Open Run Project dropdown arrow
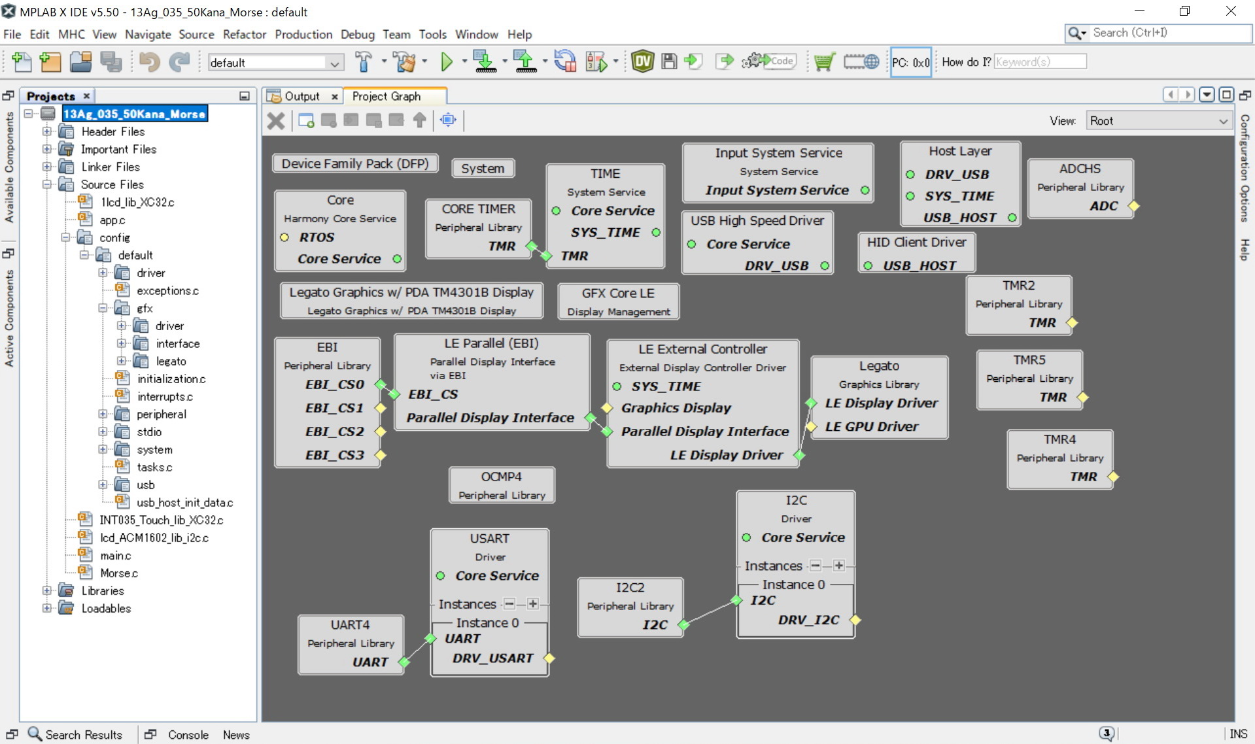The image size is (1255, 744). (x=464, y=62)
